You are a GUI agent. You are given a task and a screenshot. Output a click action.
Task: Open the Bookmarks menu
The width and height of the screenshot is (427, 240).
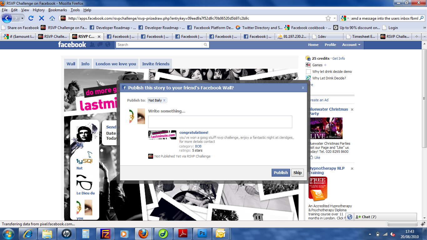coord(58,10)
